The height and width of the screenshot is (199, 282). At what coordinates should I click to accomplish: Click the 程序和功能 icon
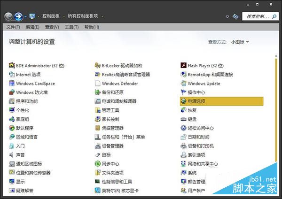[12, 101]
